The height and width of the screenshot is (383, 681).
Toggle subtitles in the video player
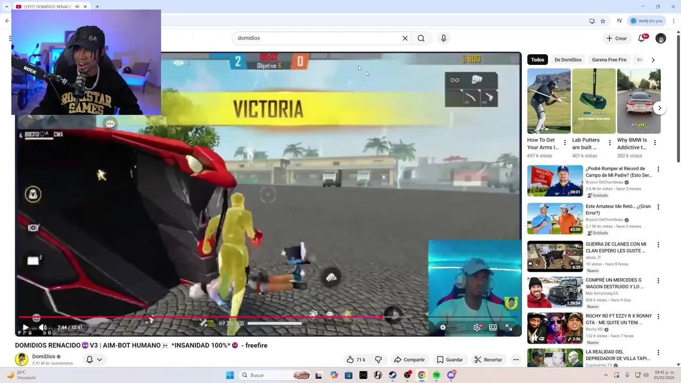tap(461, 328)
